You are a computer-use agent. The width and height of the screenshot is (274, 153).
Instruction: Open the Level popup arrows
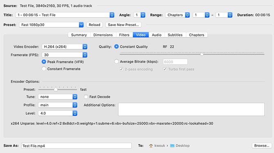pyautogui.click(x=75, y=113)
